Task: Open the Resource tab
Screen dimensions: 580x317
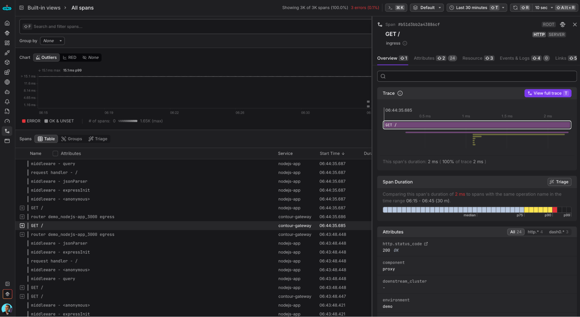Action: [478, 58]
